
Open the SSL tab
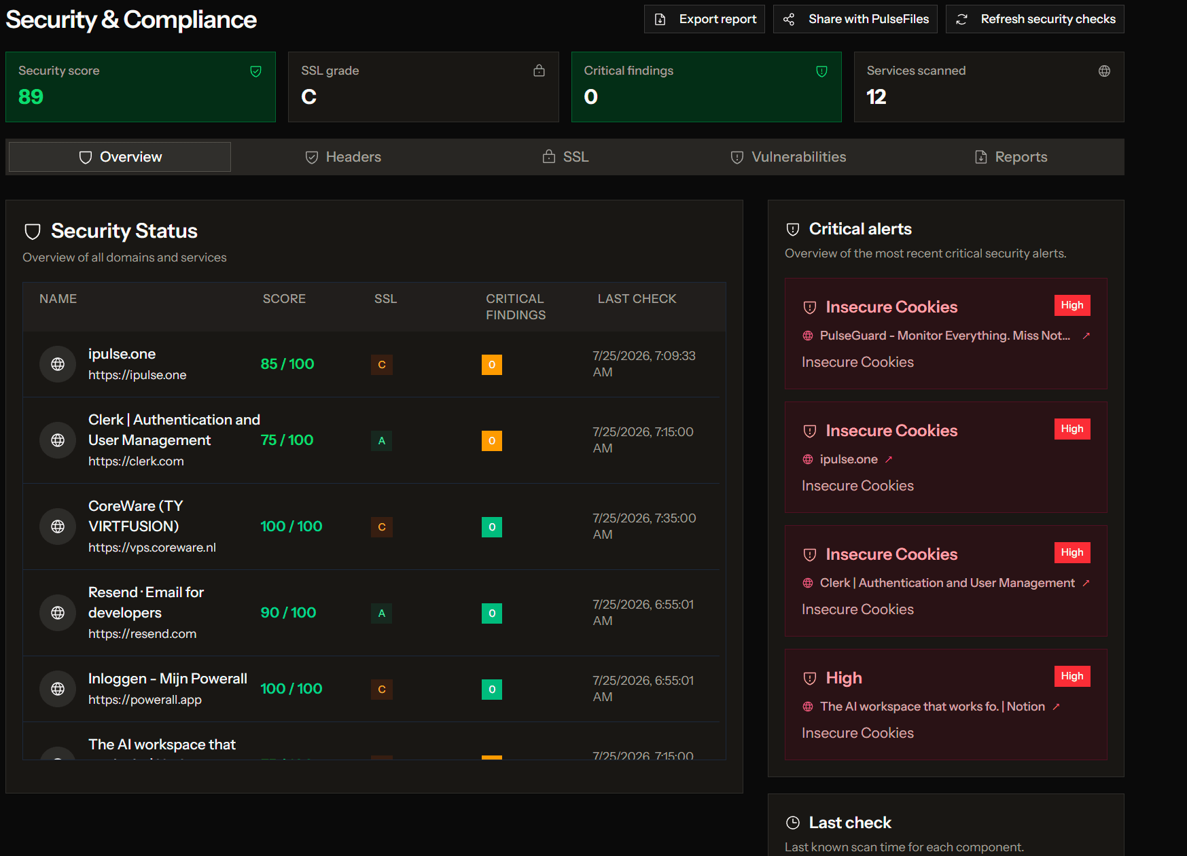(565, 157)
